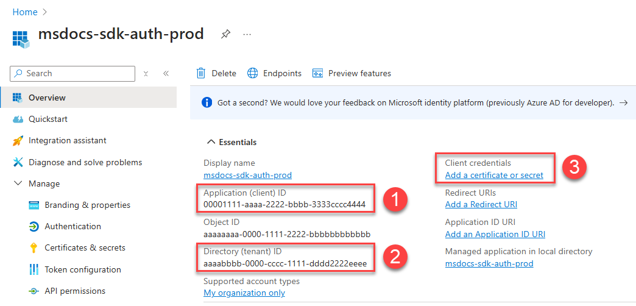Open the Token configuration page
The height and width of the screenshot is (306, 636).
83,269
